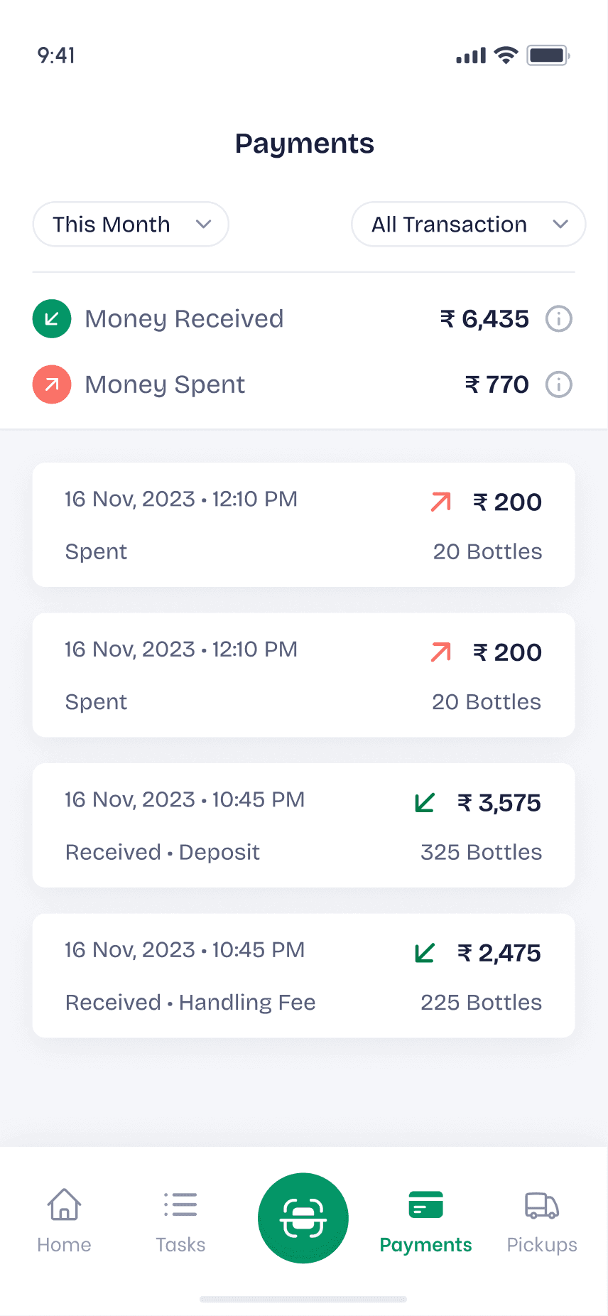Open the ₹ 3,575 Deposit transaction
Viewport: 608px width, 1316px height.
tap(303, 825)
